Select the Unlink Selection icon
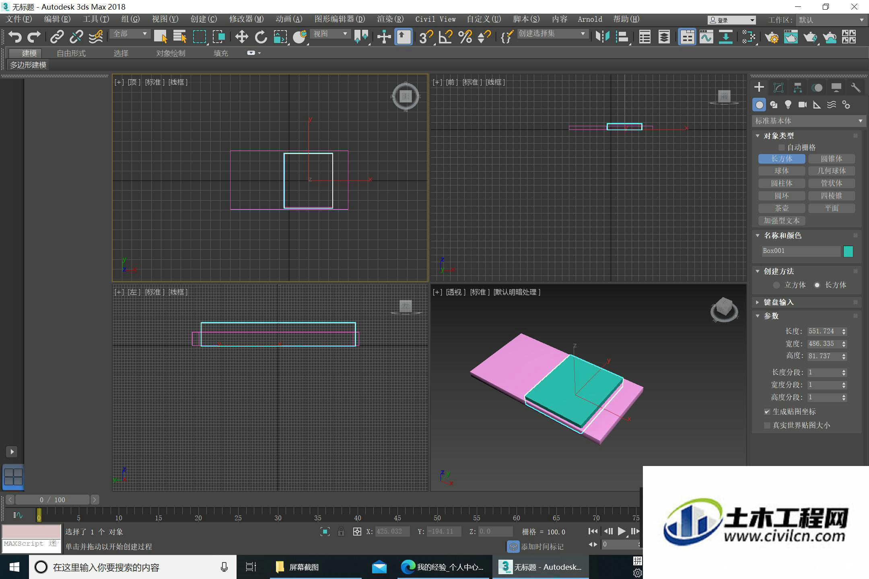 click(x=76, y=37)
